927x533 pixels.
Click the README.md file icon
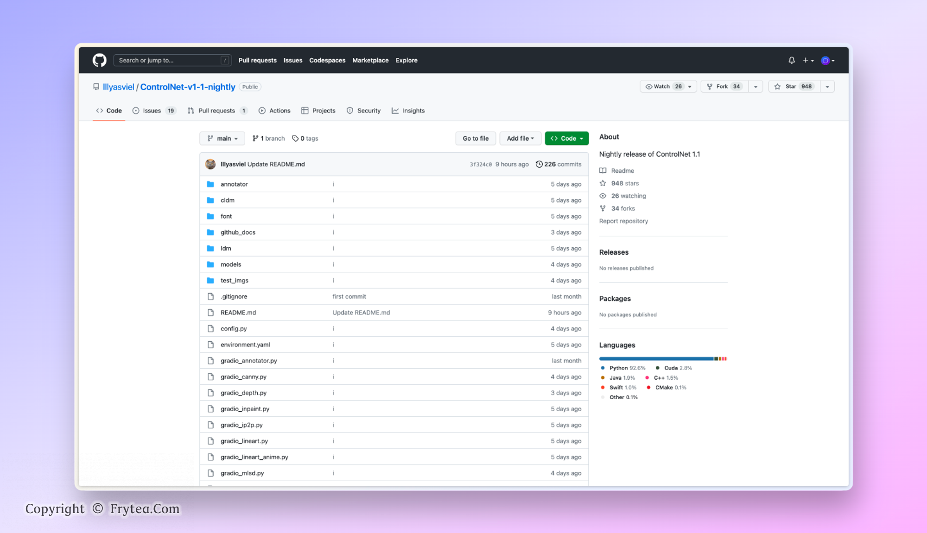[210, 313]
